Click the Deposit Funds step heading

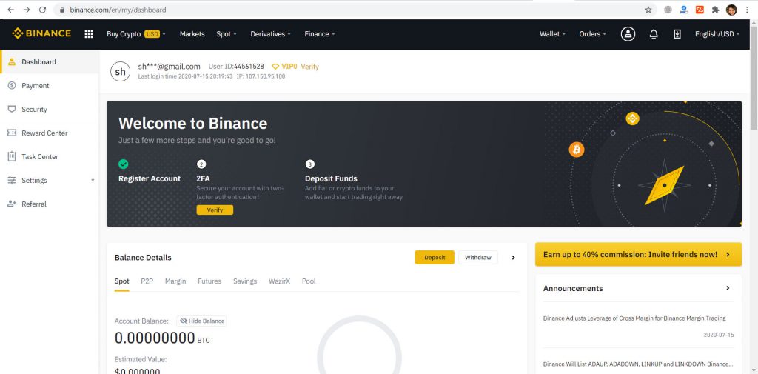331,178
